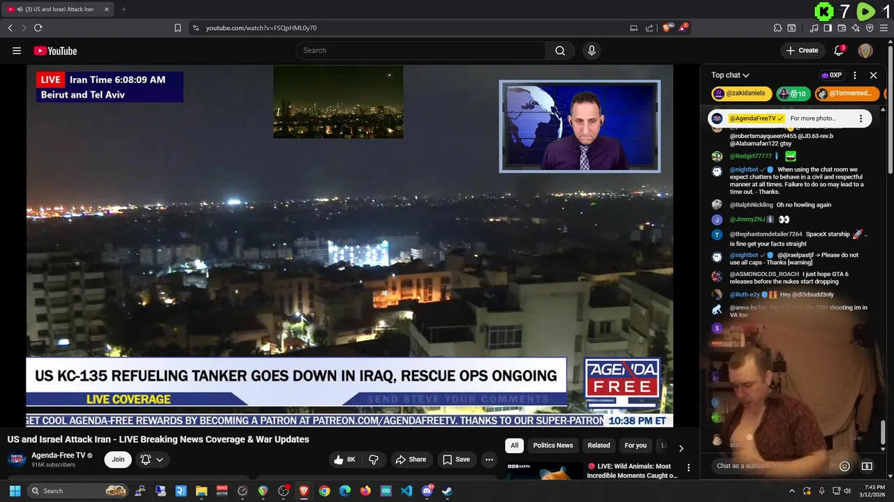
Task: Open the 0XP channel points badge
Action: pos(831,75)
